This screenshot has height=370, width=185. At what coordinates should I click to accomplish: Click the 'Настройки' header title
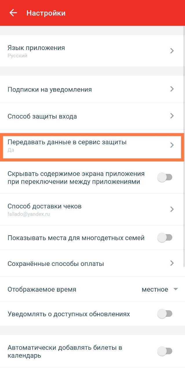click(46, 13)
